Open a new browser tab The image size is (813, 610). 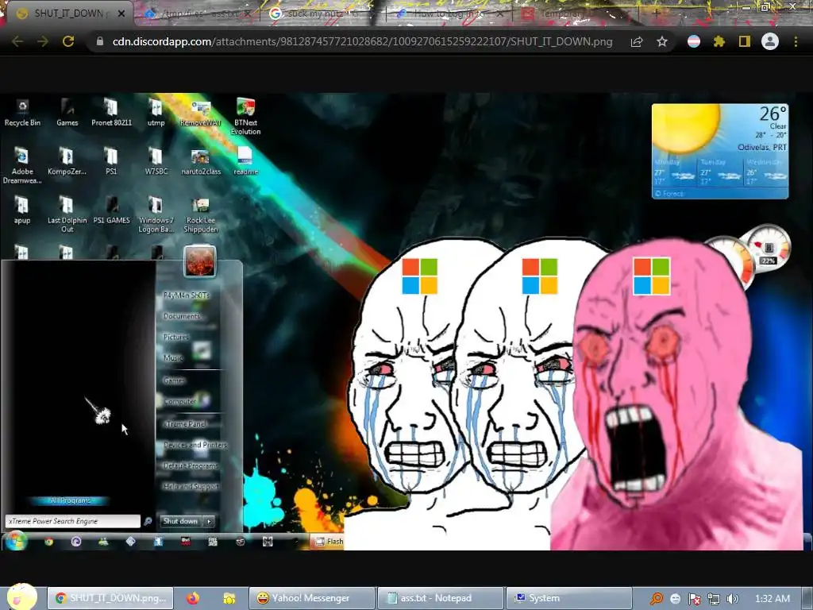click(x=657, y=13)
